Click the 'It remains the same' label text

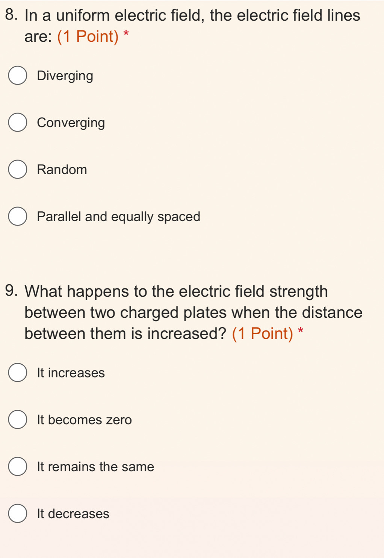(x=95, y=467)
